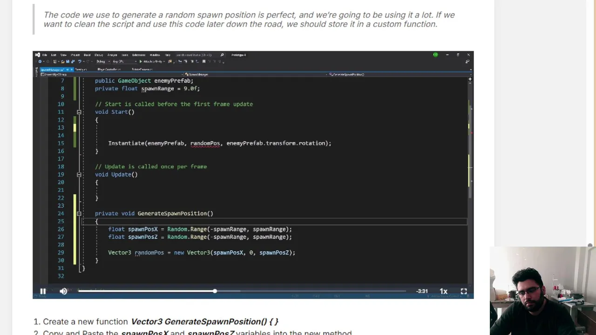Open the File menu in Visual Studio
The image size is (596, 335).
tap(45, 55)
